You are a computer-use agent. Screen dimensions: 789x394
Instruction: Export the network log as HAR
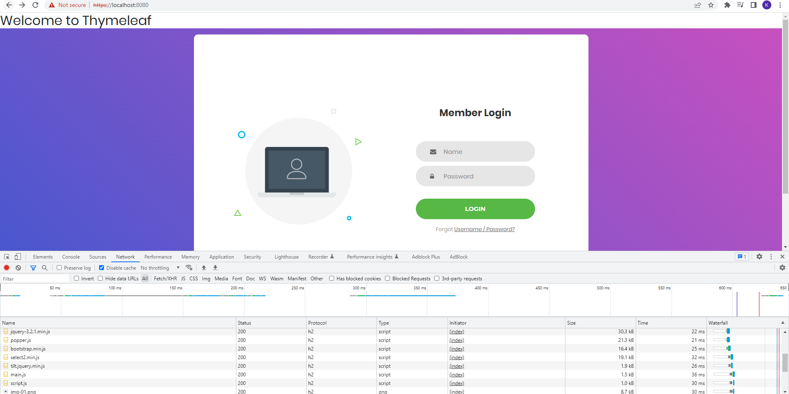(215, 268)
